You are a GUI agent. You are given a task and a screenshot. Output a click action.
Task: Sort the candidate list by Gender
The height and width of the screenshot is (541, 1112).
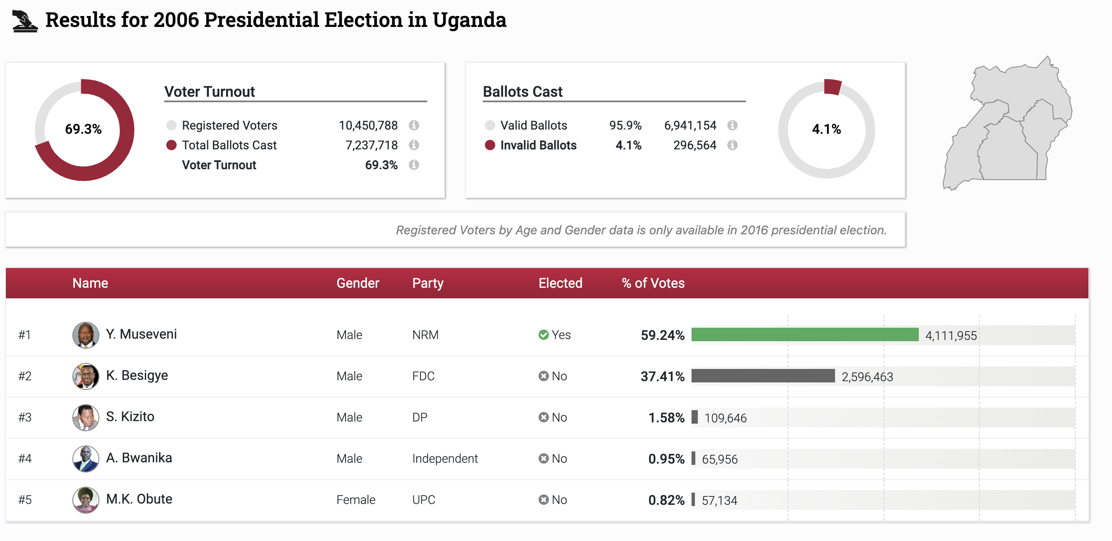pos(358,283)
